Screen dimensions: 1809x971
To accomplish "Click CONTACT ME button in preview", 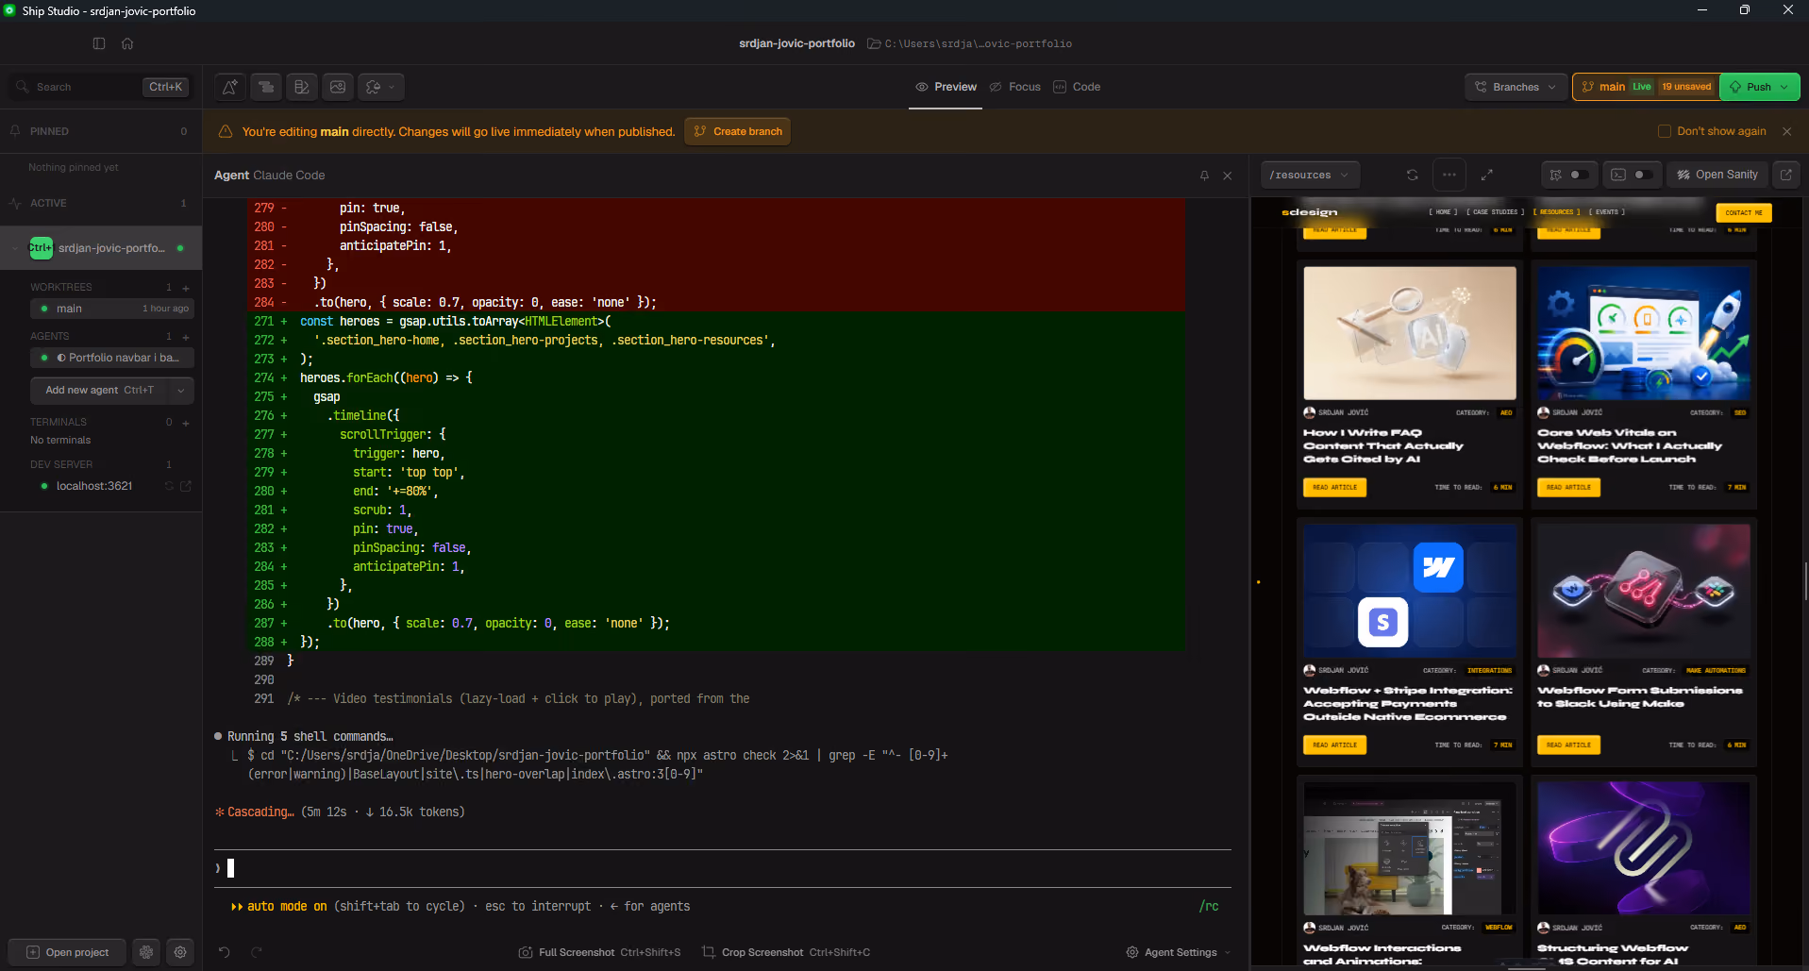I will [x=1744, y=212].
